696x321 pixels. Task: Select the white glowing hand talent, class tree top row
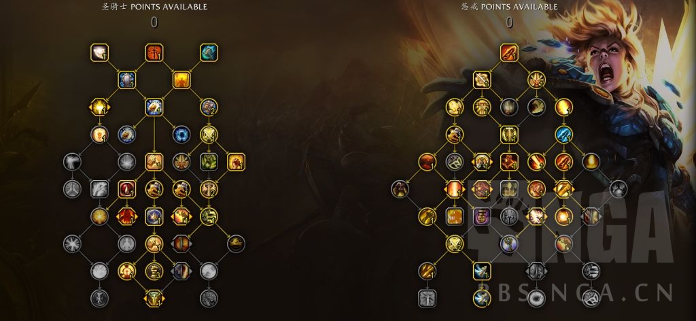(x=99, y=52)
